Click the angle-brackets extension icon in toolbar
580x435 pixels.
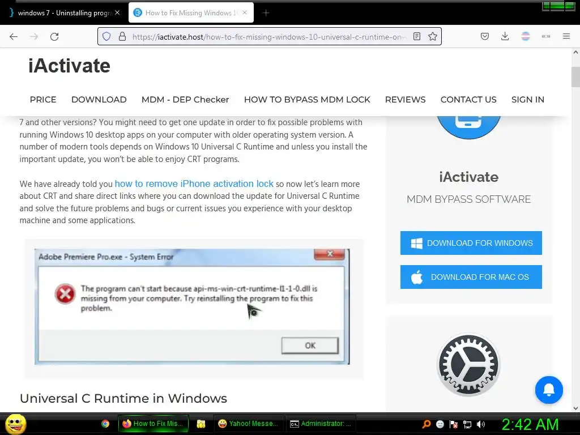(545, 36)
